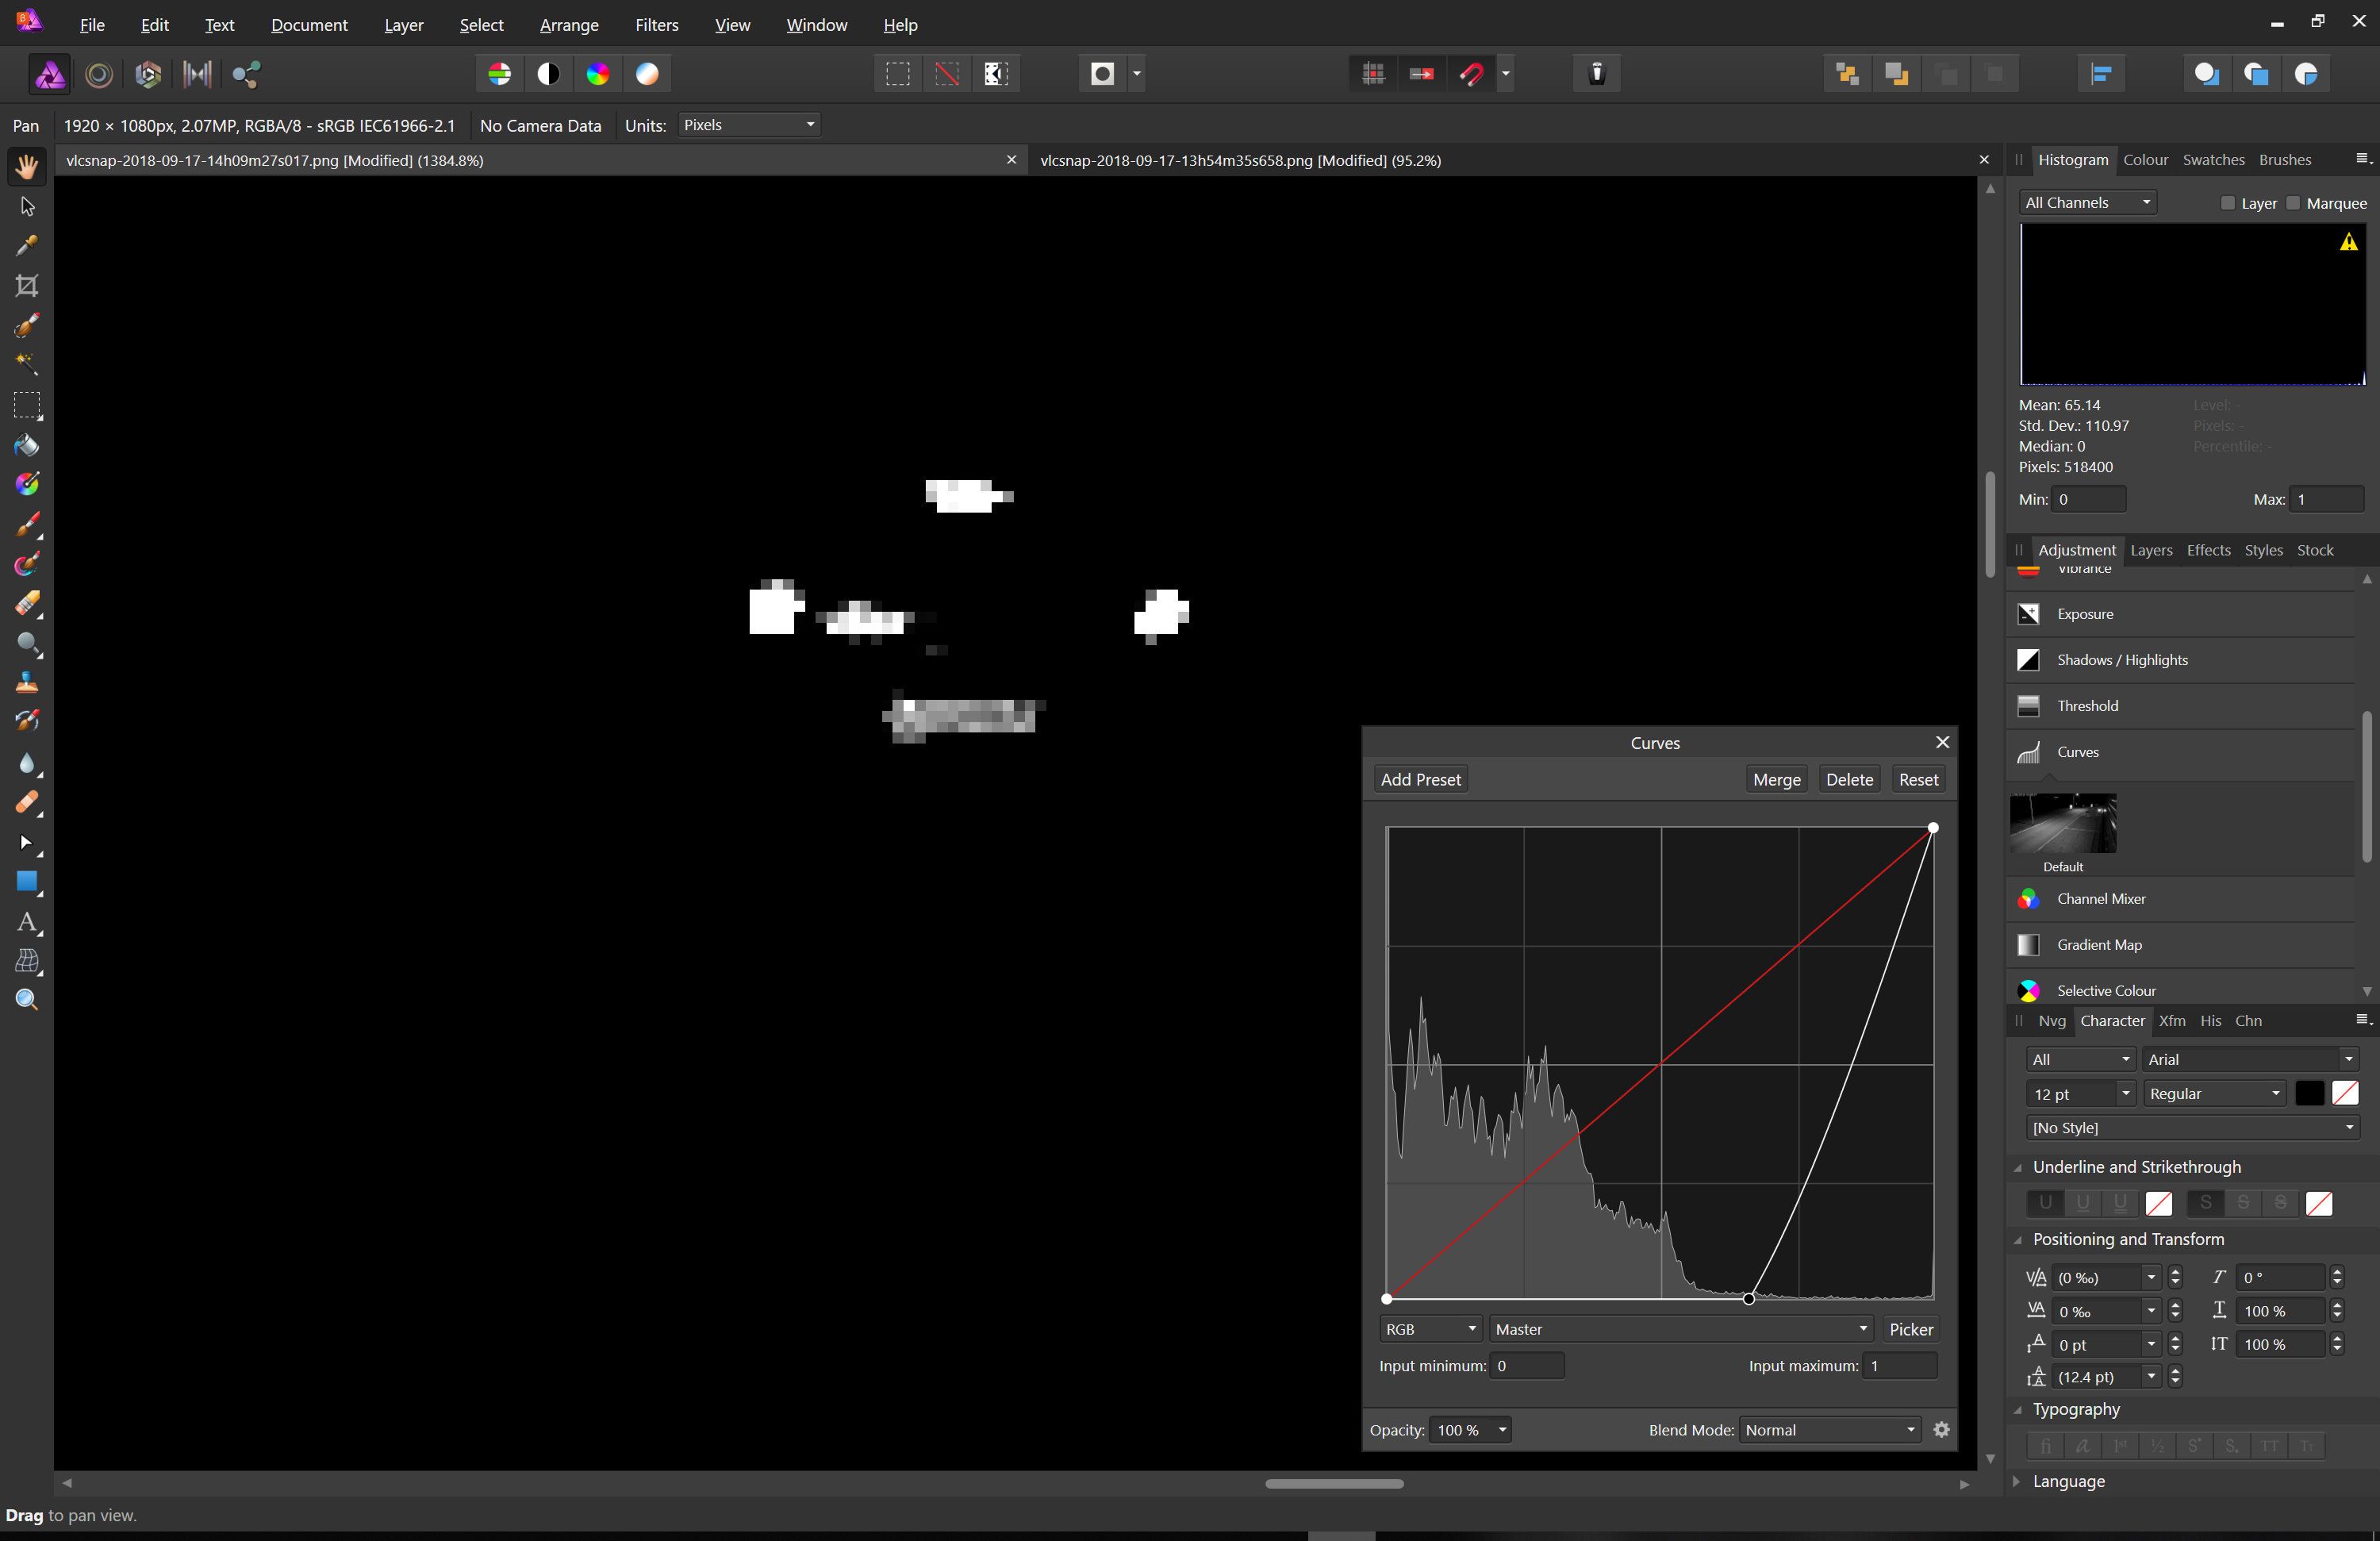Apply Auto Colours from the toolbar
The height and width of the screenshot is (1541, 2380).
(x=597, y=74)
